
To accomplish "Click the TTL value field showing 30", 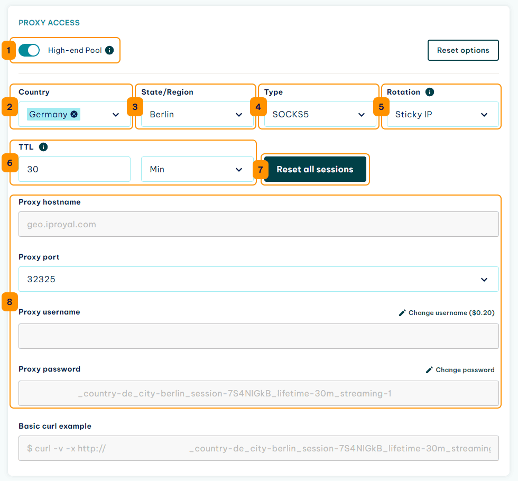I will click(75, 169).
